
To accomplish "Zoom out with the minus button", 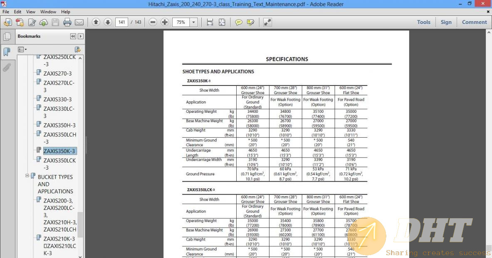I will click(153, 22).
